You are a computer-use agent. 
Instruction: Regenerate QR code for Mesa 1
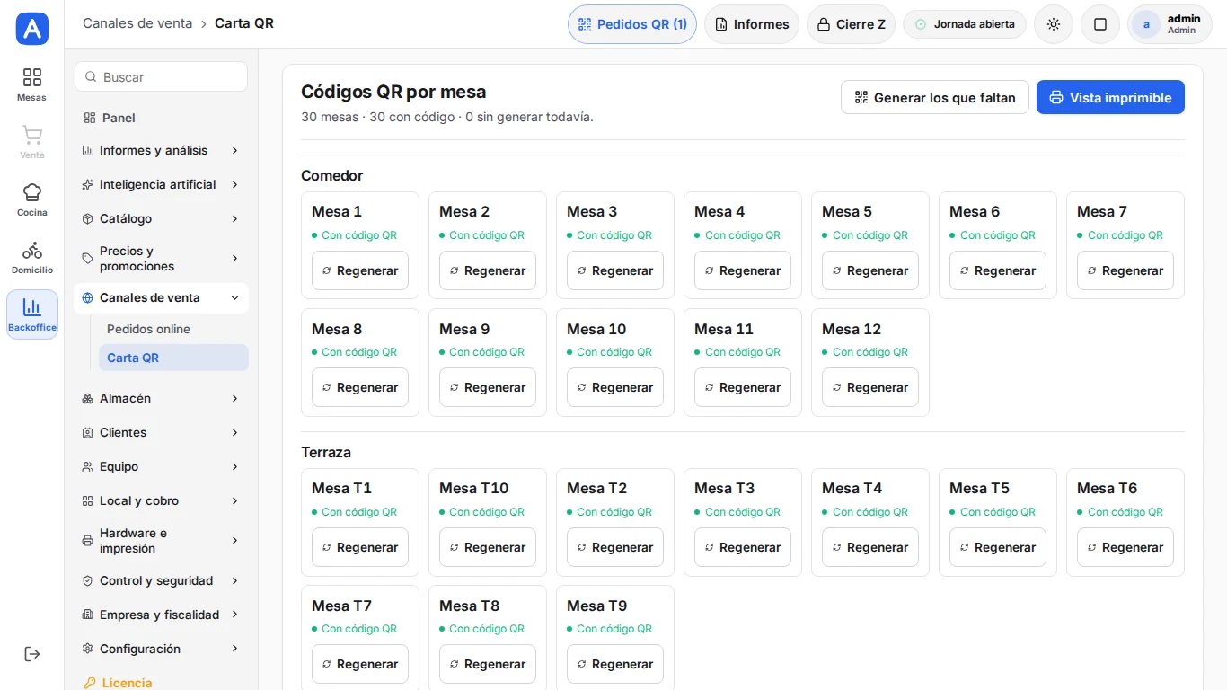tap(360, 270)
